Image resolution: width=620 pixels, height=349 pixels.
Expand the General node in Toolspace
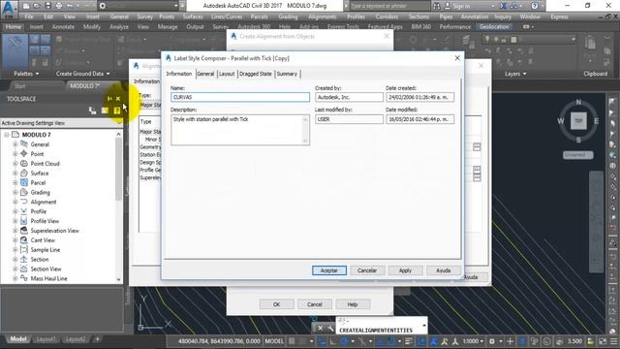(15, 144)
